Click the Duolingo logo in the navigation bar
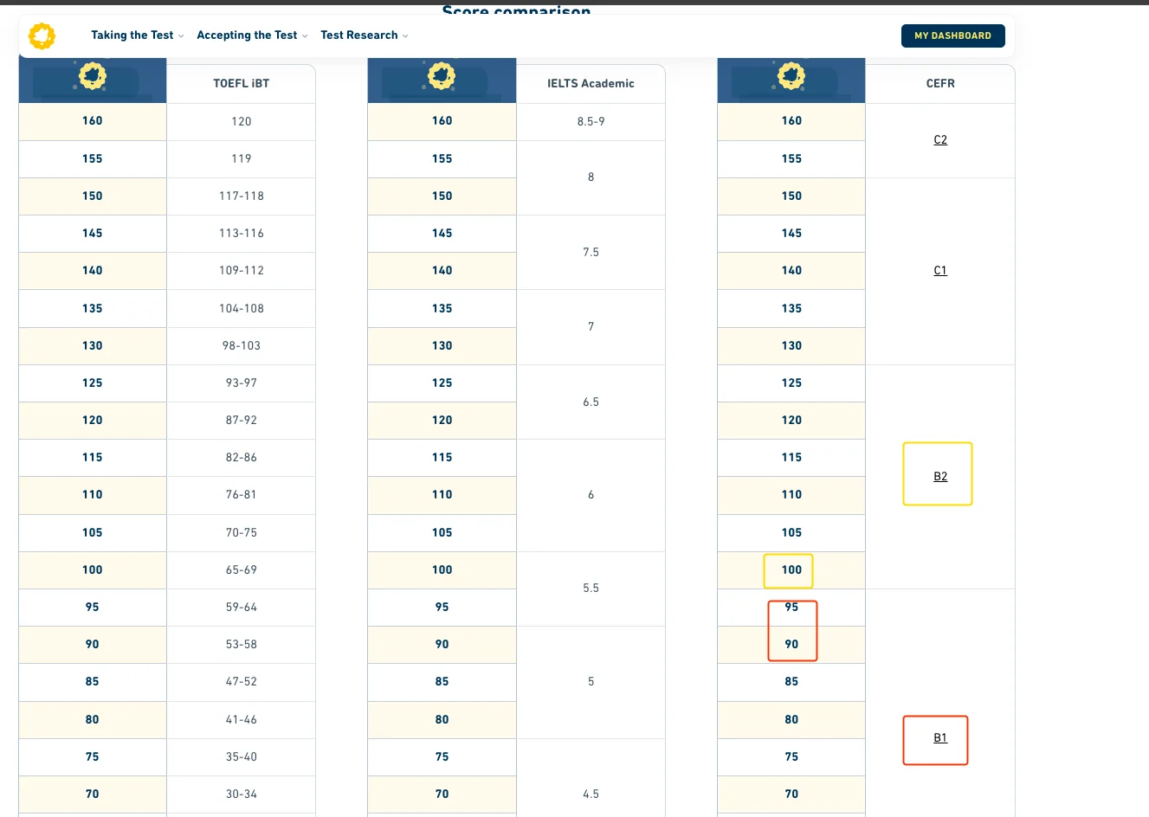Image resolution: width=1149 pixels, height=817 pixels. point(42,35)
